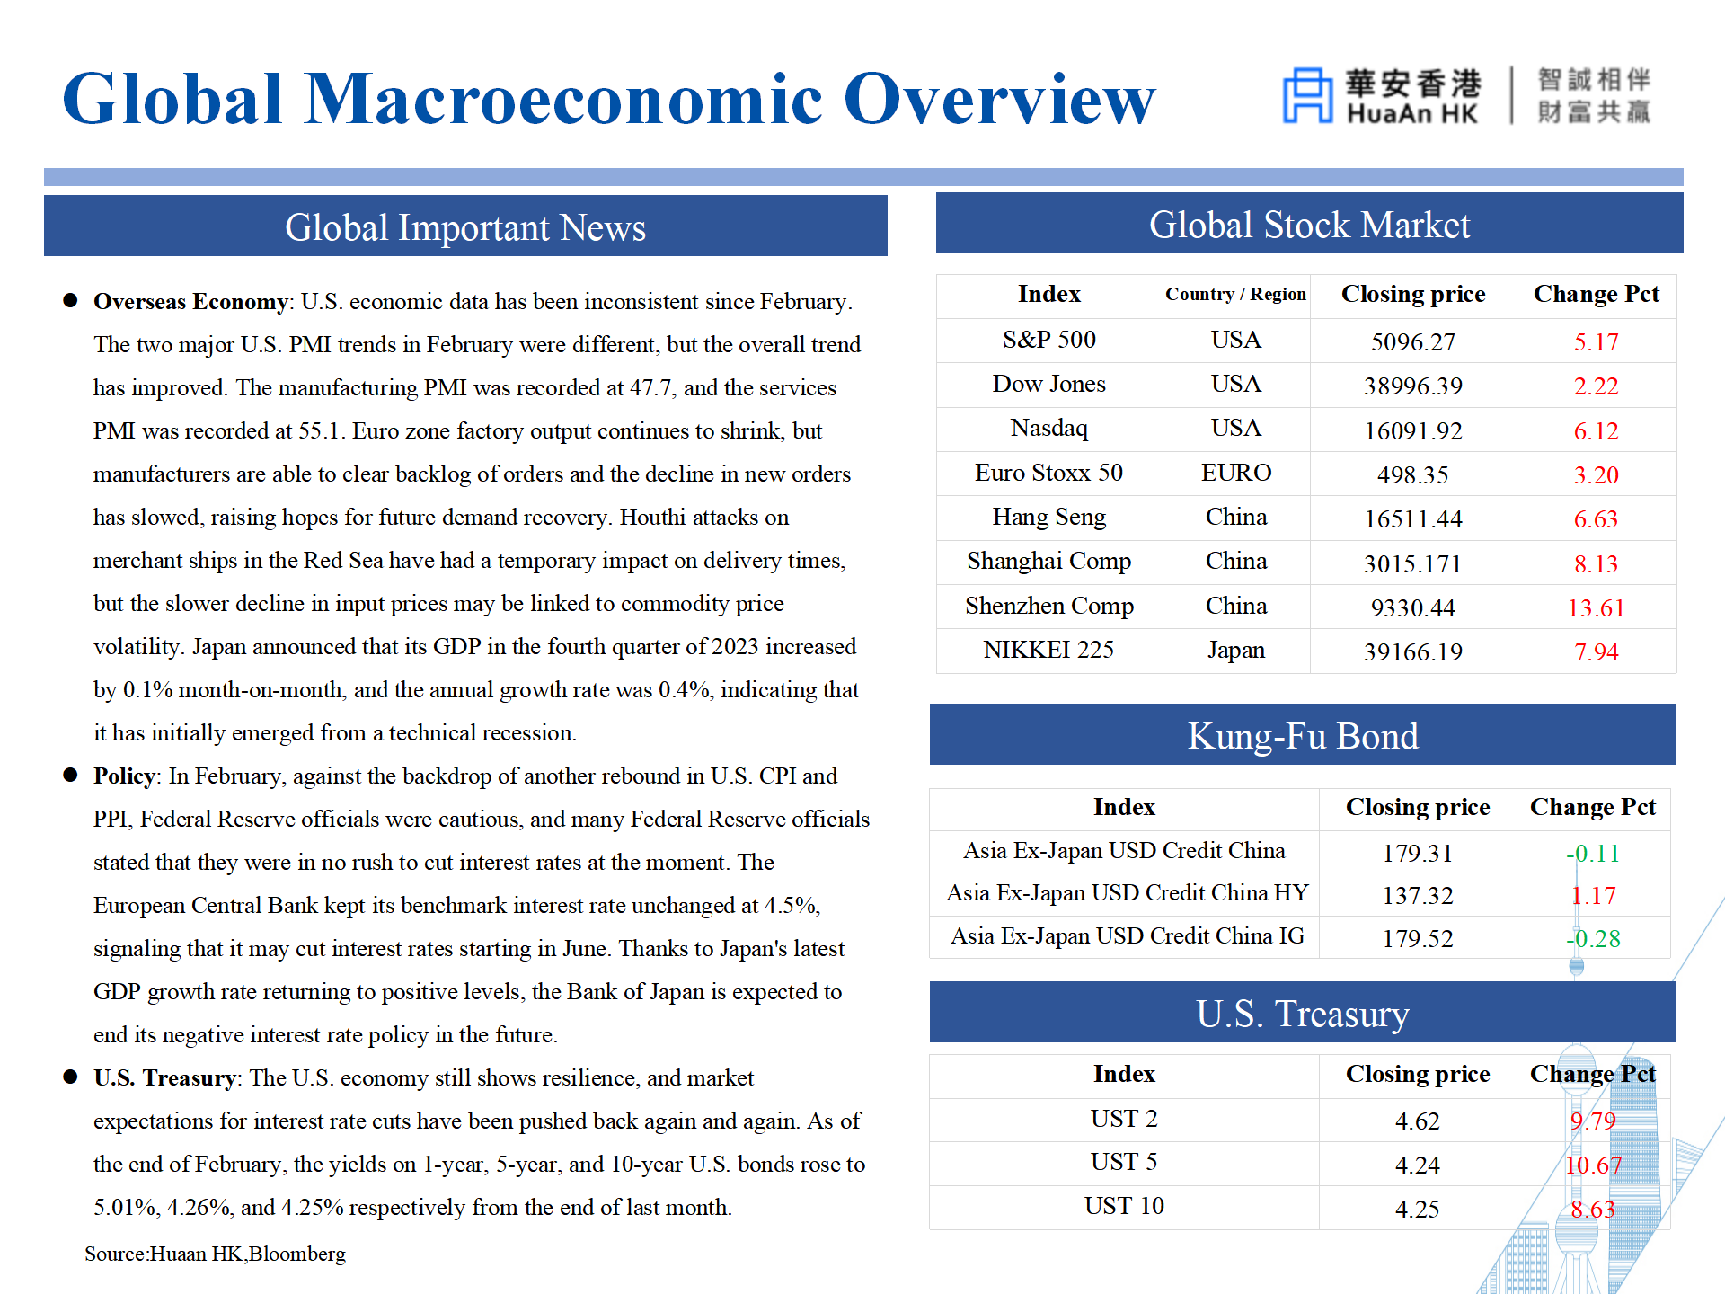
Task: Click UST 5 change value 10.67
Action: point(1593,1165)
